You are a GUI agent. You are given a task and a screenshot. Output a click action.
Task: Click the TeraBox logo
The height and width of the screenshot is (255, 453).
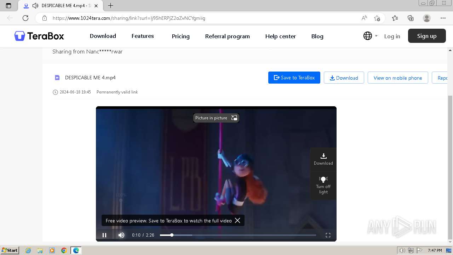tap(39, 36)
